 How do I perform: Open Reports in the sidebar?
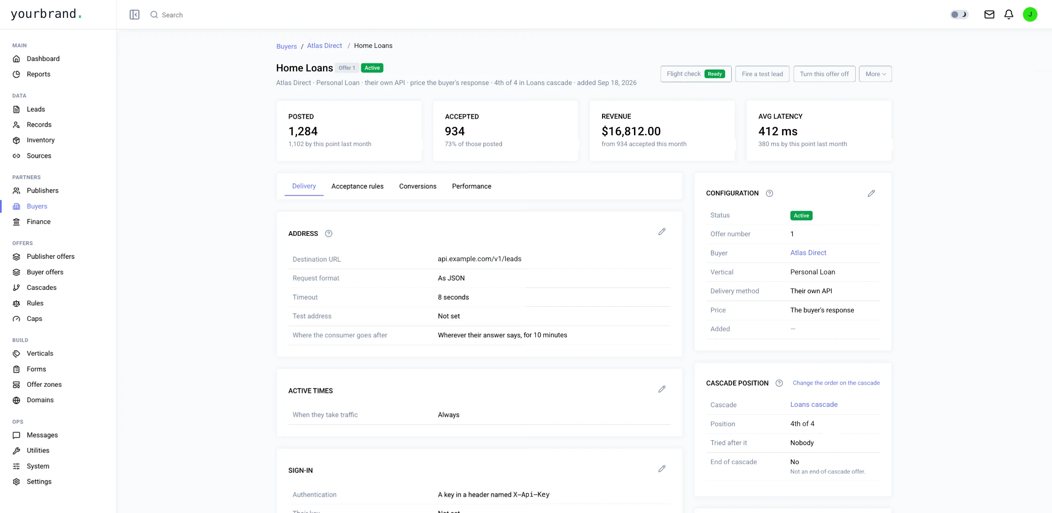[x=39, y=74]
